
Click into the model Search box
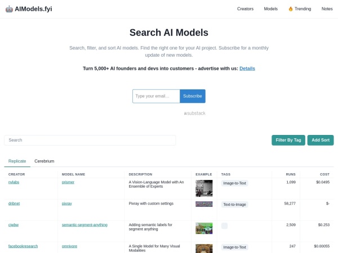90,140
